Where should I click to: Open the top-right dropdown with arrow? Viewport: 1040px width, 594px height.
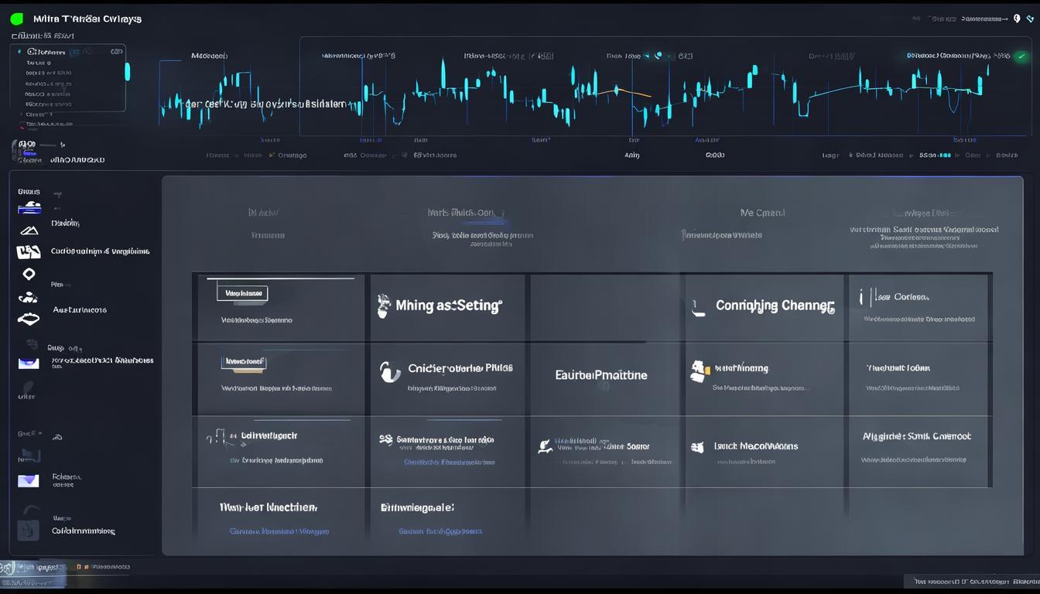click(x=983, y=19)
